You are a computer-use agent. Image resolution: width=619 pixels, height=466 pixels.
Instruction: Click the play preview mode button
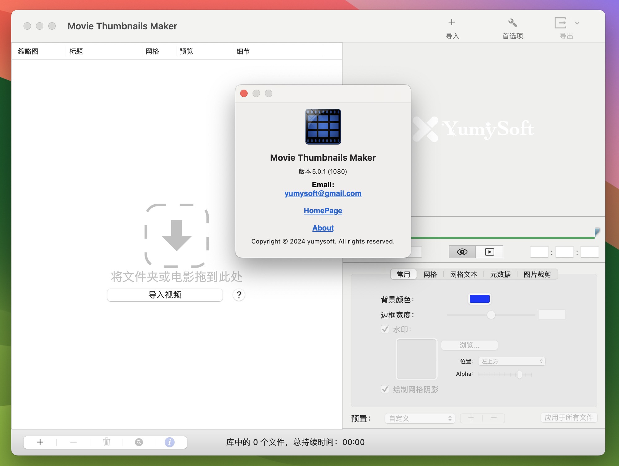[x=489, y=252]
